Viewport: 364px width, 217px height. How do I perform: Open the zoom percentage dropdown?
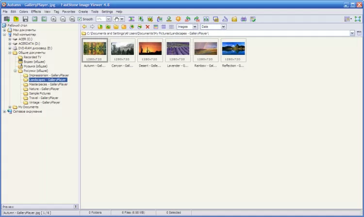coord(108,19)
